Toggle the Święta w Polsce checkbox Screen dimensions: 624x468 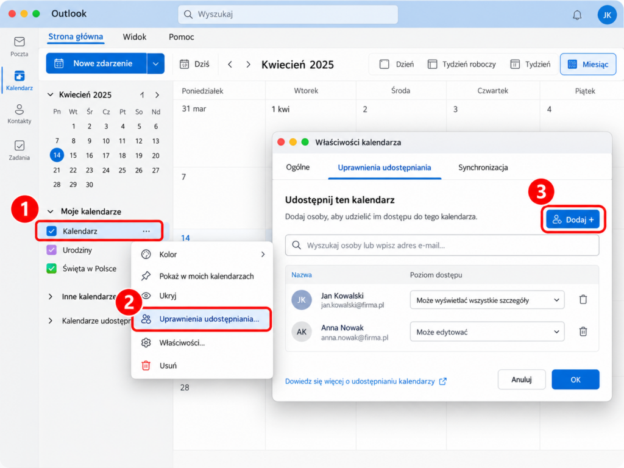point(51,269)
